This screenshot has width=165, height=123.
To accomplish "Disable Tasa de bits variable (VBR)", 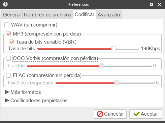I will (12, 42).
